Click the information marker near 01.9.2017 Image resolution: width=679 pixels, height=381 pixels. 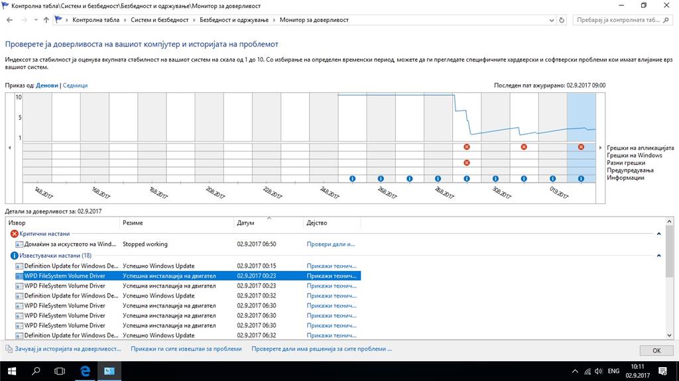(x=552, y=178)
